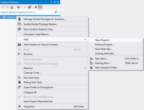Toggle the Preview Selected Items button
This screenshot has width=144, height=110.
point(40,7)
